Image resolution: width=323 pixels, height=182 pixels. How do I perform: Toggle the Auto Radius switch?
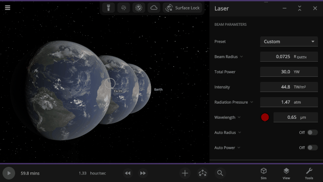312,132
